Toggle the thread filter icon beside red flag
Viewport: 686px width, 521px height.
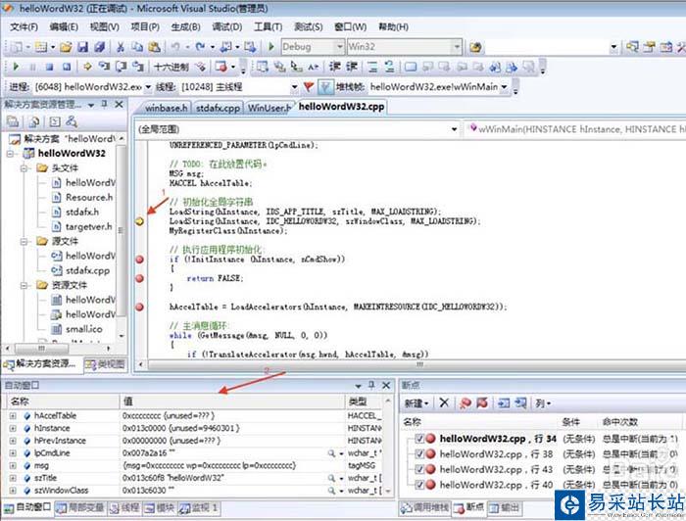click(x=324, y=87)
